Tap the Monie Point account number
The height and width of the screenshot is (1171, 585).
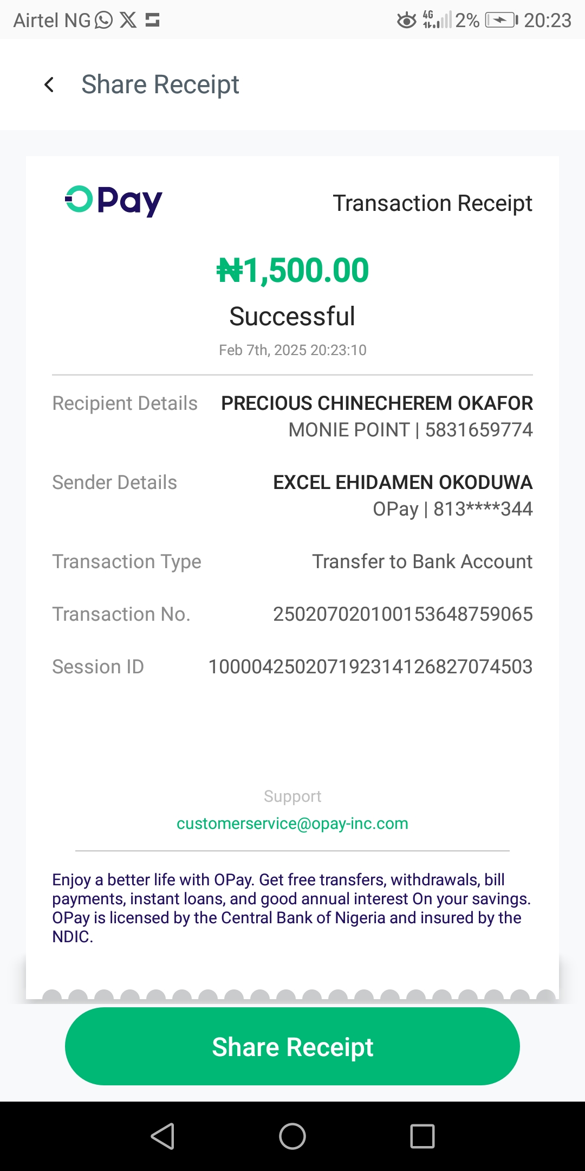click(x=479, y=430)
